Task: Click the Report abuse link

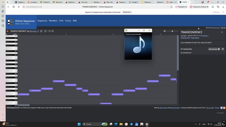Action: click(195, 38)
